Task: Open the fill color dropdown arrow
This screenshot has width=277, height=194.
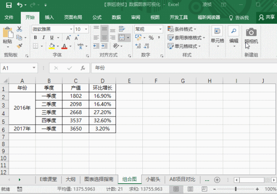Action: point(58,46)
